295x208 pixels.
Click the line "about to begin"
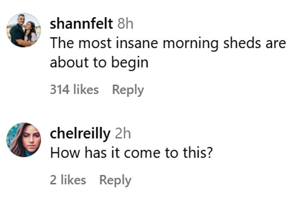99,62
